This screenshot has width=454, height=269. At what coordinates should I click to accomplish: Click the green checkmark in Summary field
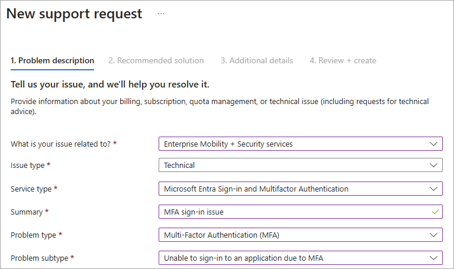pyautogui.click(x=436, y=212)
